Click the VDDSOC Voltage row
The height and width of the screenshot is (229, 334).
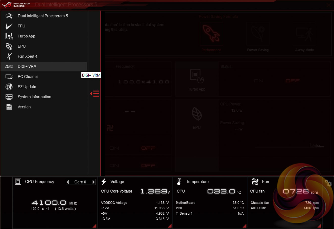pyautogui.click(x=135, y=203)
